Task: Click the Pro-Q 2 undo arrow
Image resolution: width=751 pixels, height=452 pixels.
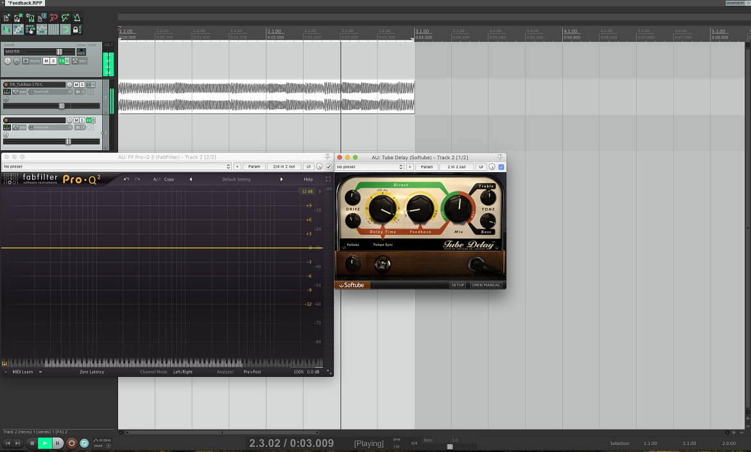Action: (x=126, y=179)
